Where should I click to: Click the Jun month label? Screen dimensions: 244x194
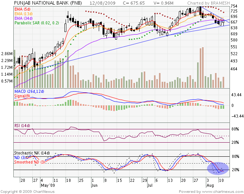(x=94, y=185)
